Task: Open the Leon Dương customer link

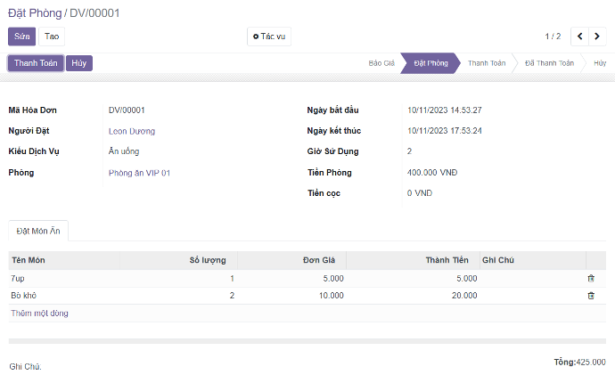Action: (131, 131)
